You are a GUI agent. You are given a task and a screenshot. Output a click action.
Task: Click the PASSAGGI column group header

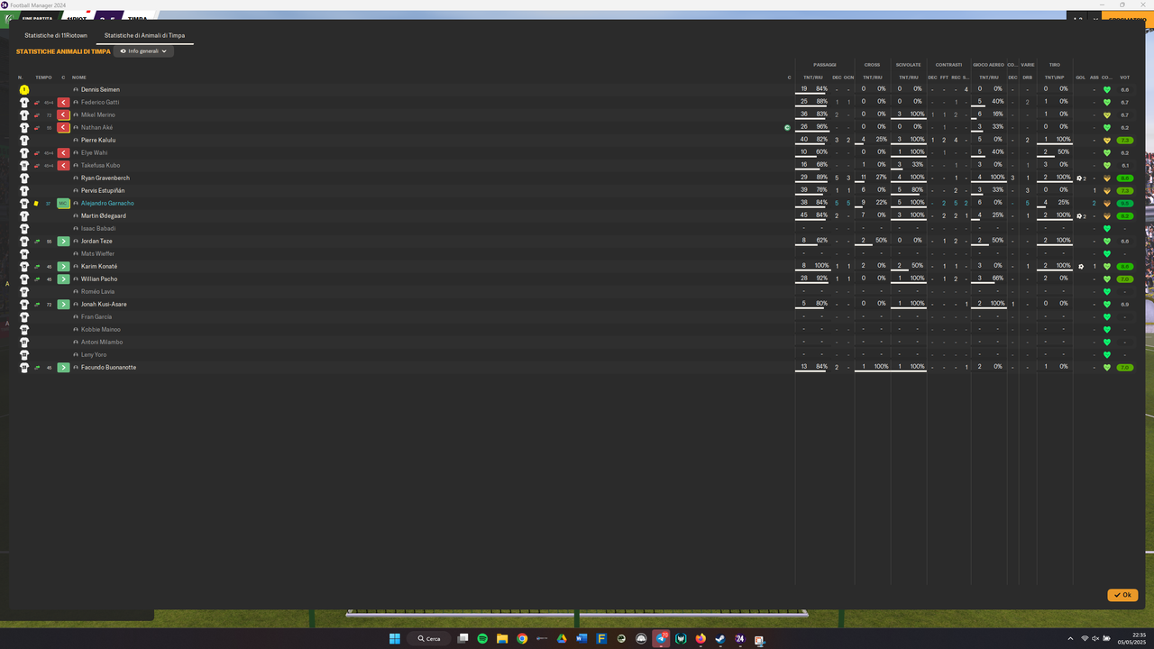click(x=824, y=65)
